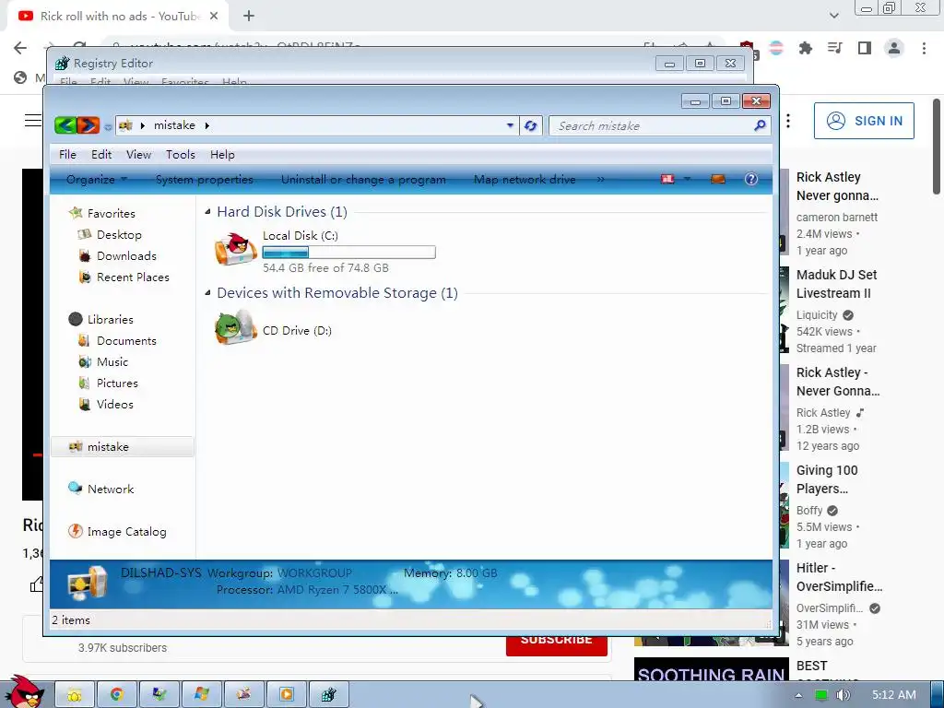Image resolution: width=944 pixels, height=708 pixels.
Task: Select Recent Places in the navigation pane
Action: pyautogui.click(x=133, y=277)
